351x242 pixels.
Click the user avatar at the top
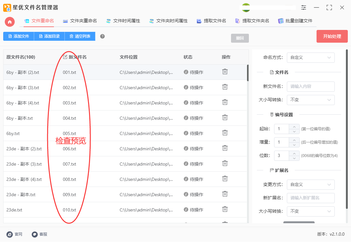tap(245, 7)
